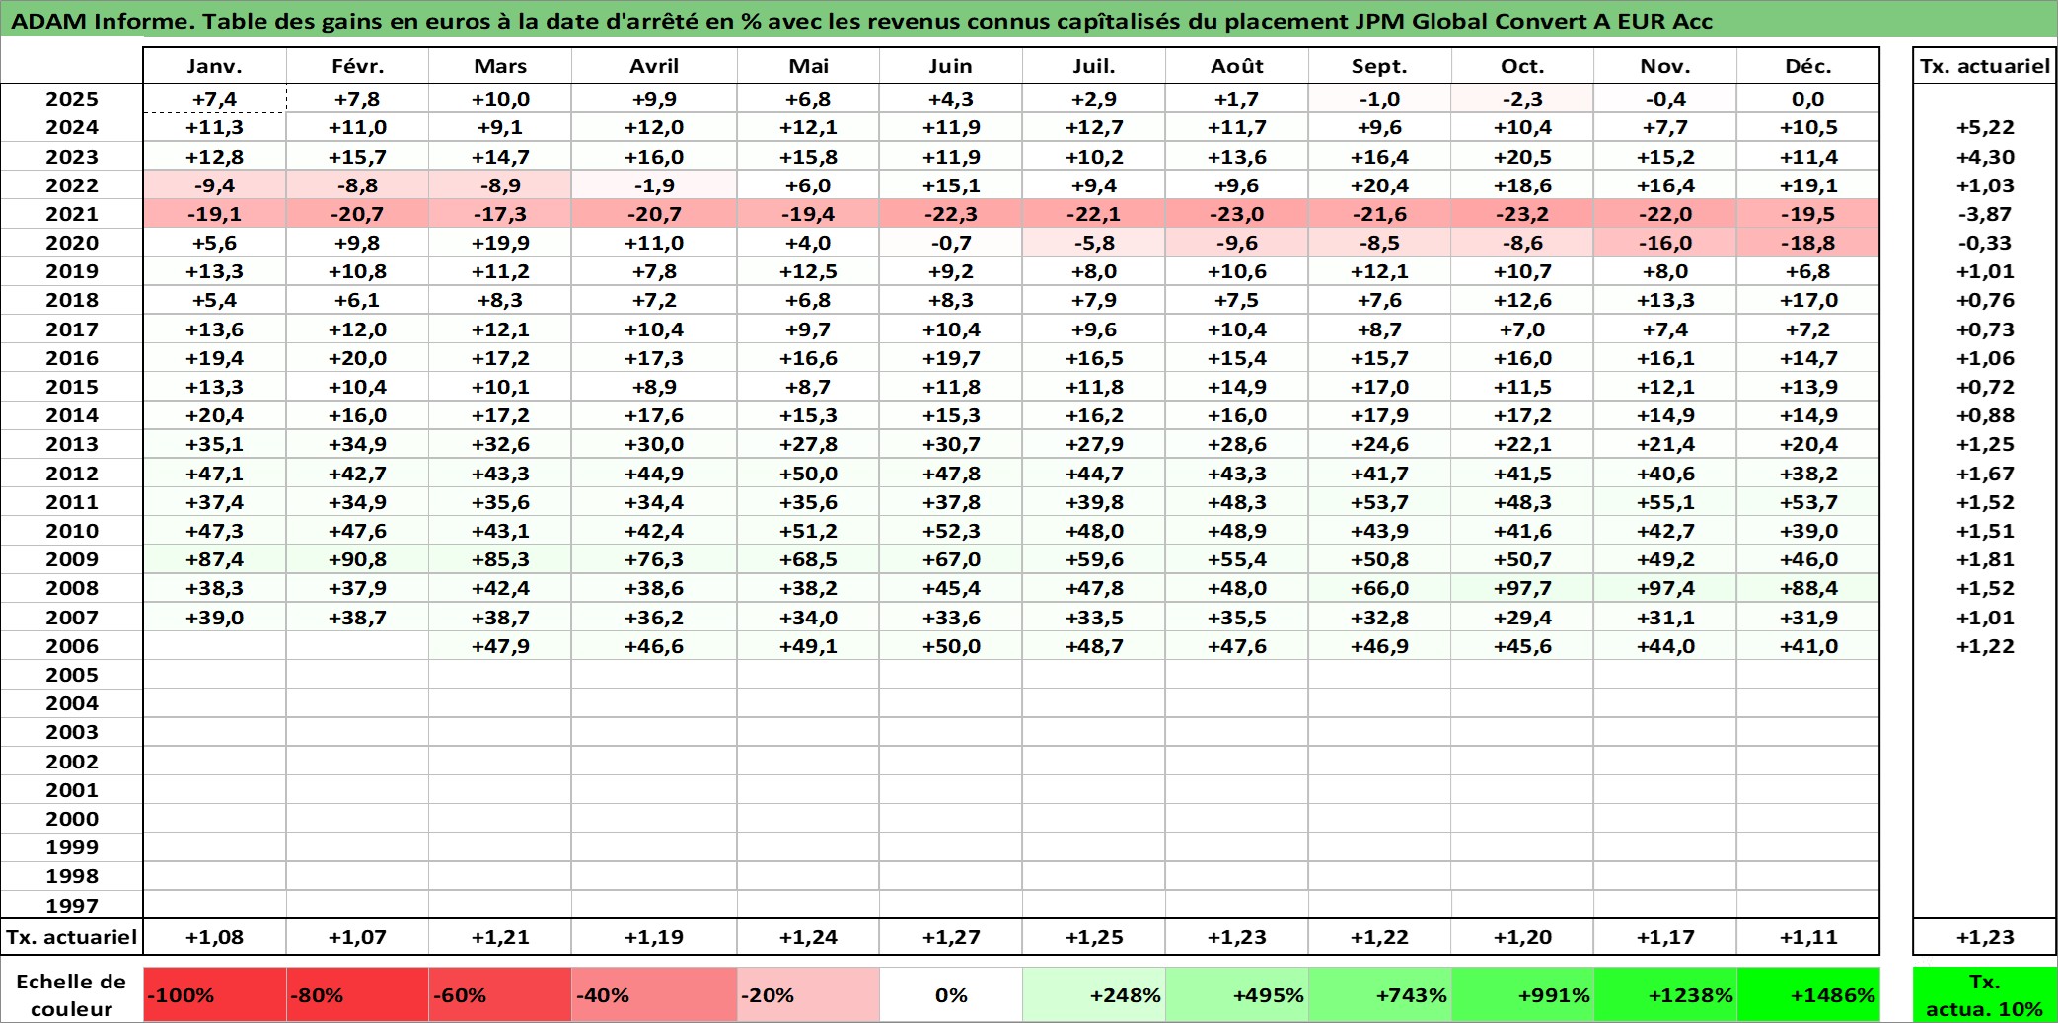
Task: Click the Déc. column header
Action: pos(1807,66)
